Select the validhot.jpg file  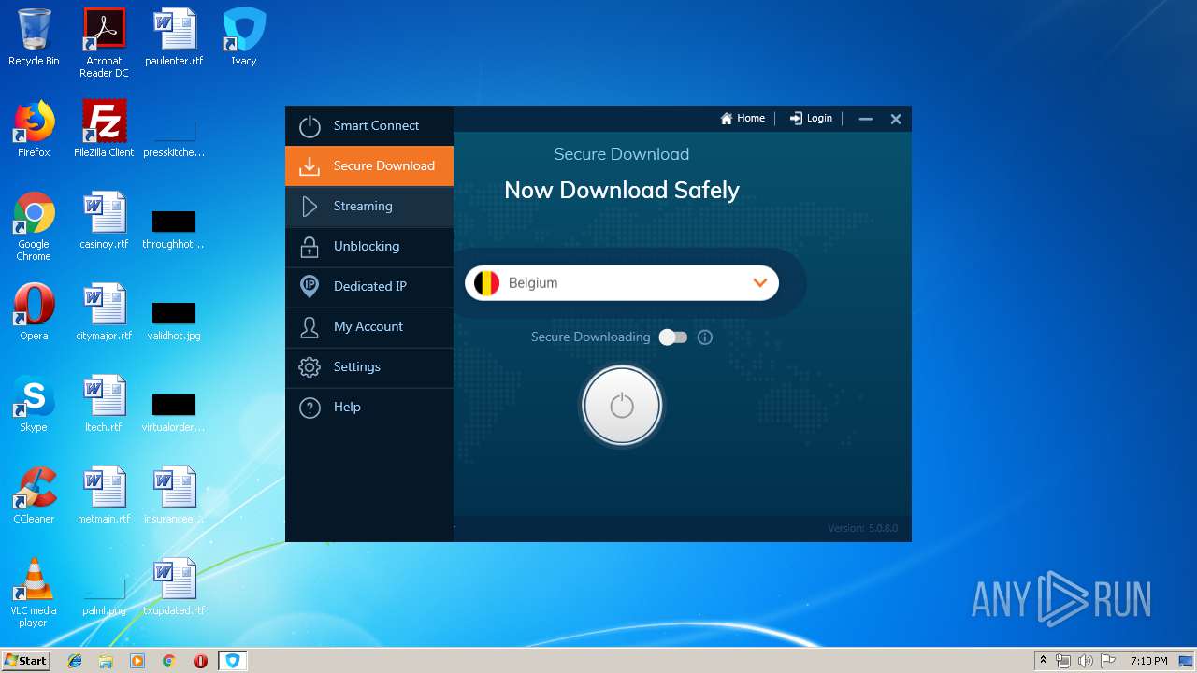174,319
